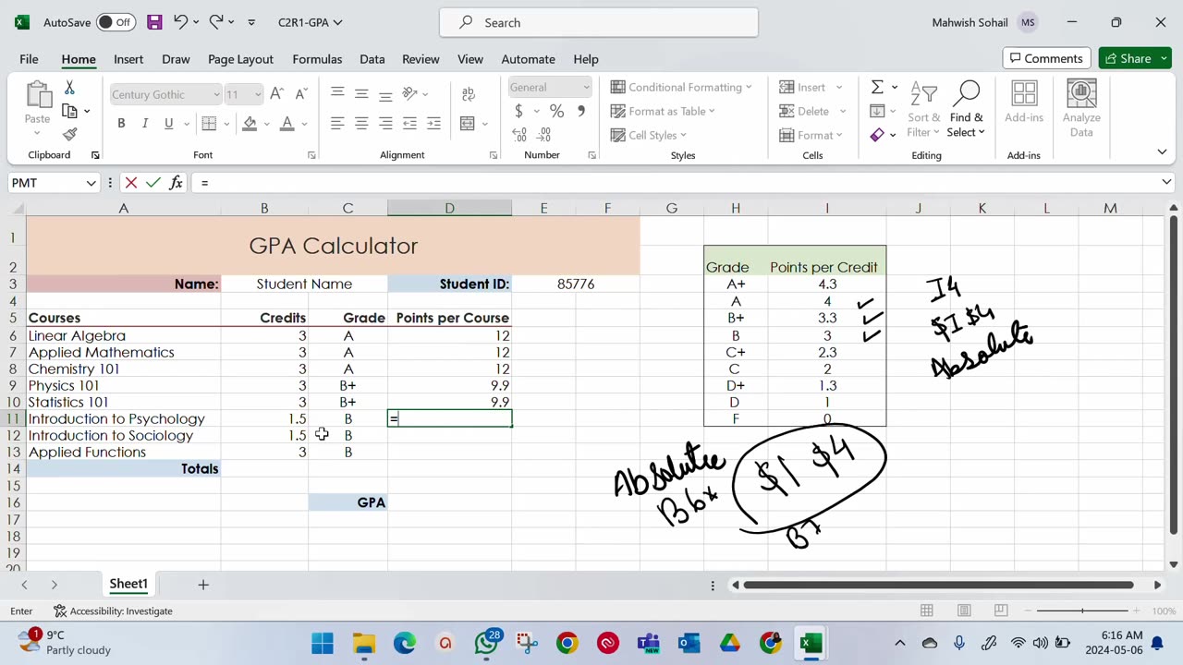1183x665 pixels.
Task: Apply Comma Style number format
Action: pyautogui.click(x=580, y=111)
